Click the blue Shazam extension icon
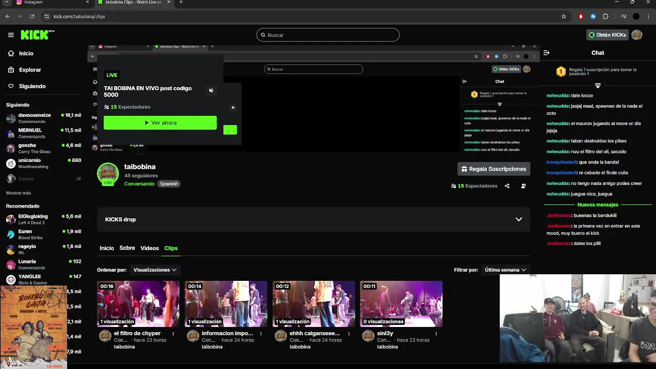Viewport: 656px width, 369px height. [x=593, y=16]
